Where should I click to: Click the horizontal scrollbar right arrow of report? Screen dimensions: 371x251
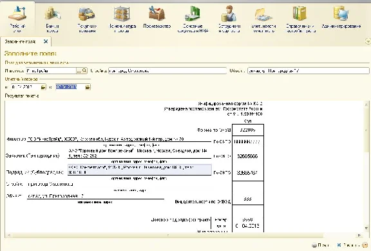[x=359, y=236]
